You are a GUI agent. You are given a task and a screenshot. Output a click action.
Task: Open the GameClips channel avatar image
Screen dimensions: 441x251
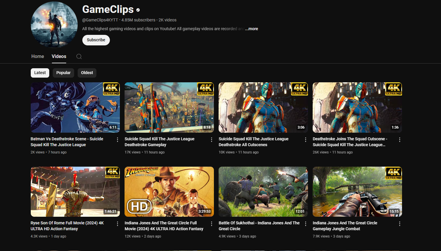coord(54,25)
